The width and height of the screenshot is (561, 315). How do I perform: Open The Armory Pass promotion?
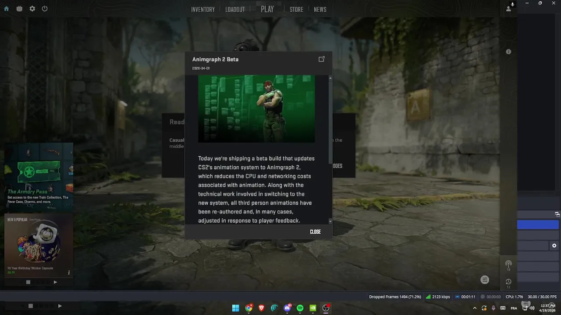pyautogui.click(x=39, y=177)
